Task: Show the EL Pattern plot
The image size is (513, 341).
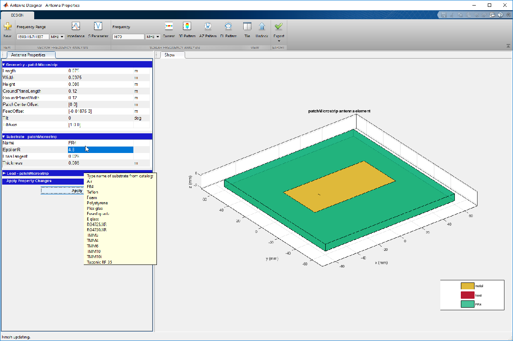Action: (228, 26)
